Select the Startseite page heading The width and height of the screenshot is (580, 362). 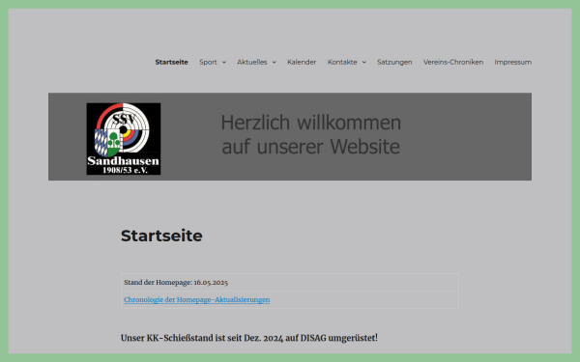click(x=161, y=236)
